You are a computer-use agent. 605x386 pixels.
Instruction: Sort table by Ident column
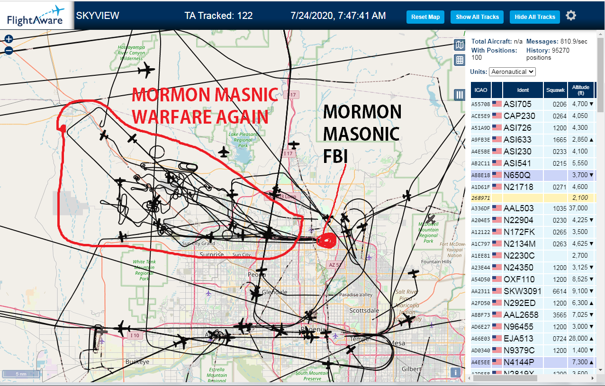coord(523,90)
